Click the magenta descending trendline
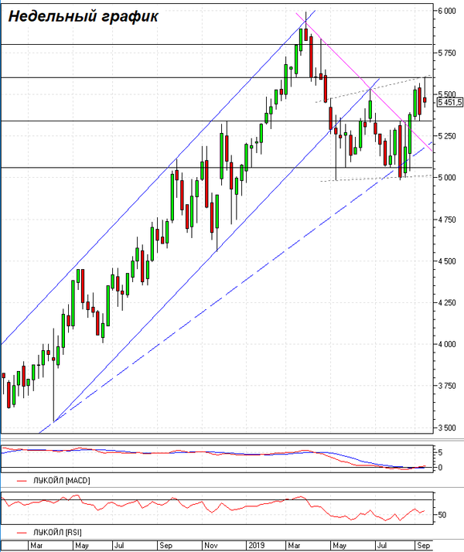Viewport: 464px width, 552px height. 352,70
